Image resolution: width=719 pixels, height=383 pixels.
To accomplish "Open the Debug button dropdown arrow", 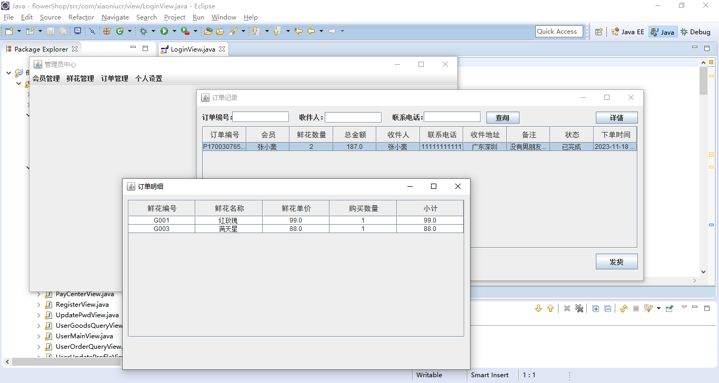I will tap(153, 32).
